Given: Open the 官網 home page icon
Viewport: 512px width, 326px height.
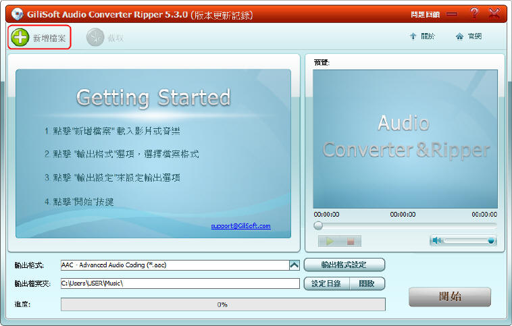Looking at the screenshot, I should coord(459,36).
